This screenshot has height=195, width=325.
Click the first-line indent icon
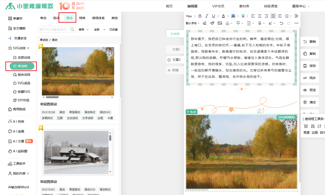pyautogui.click(x=280, y=16)
